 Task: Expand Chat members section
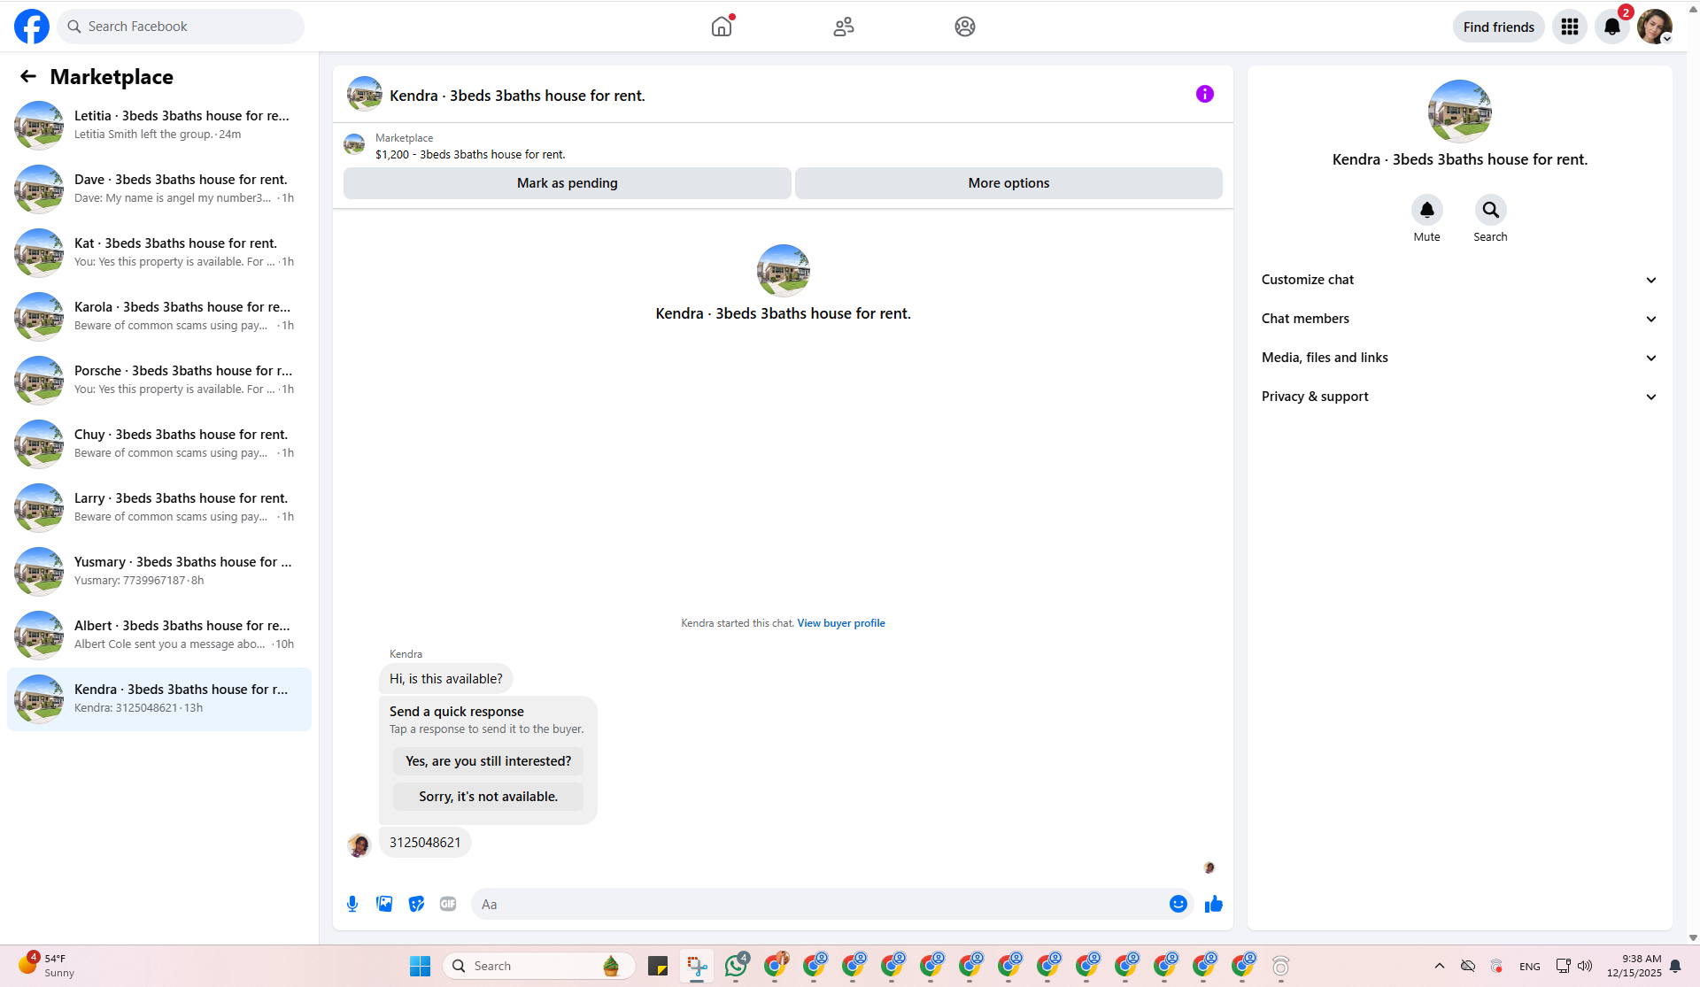[1459, 319]
